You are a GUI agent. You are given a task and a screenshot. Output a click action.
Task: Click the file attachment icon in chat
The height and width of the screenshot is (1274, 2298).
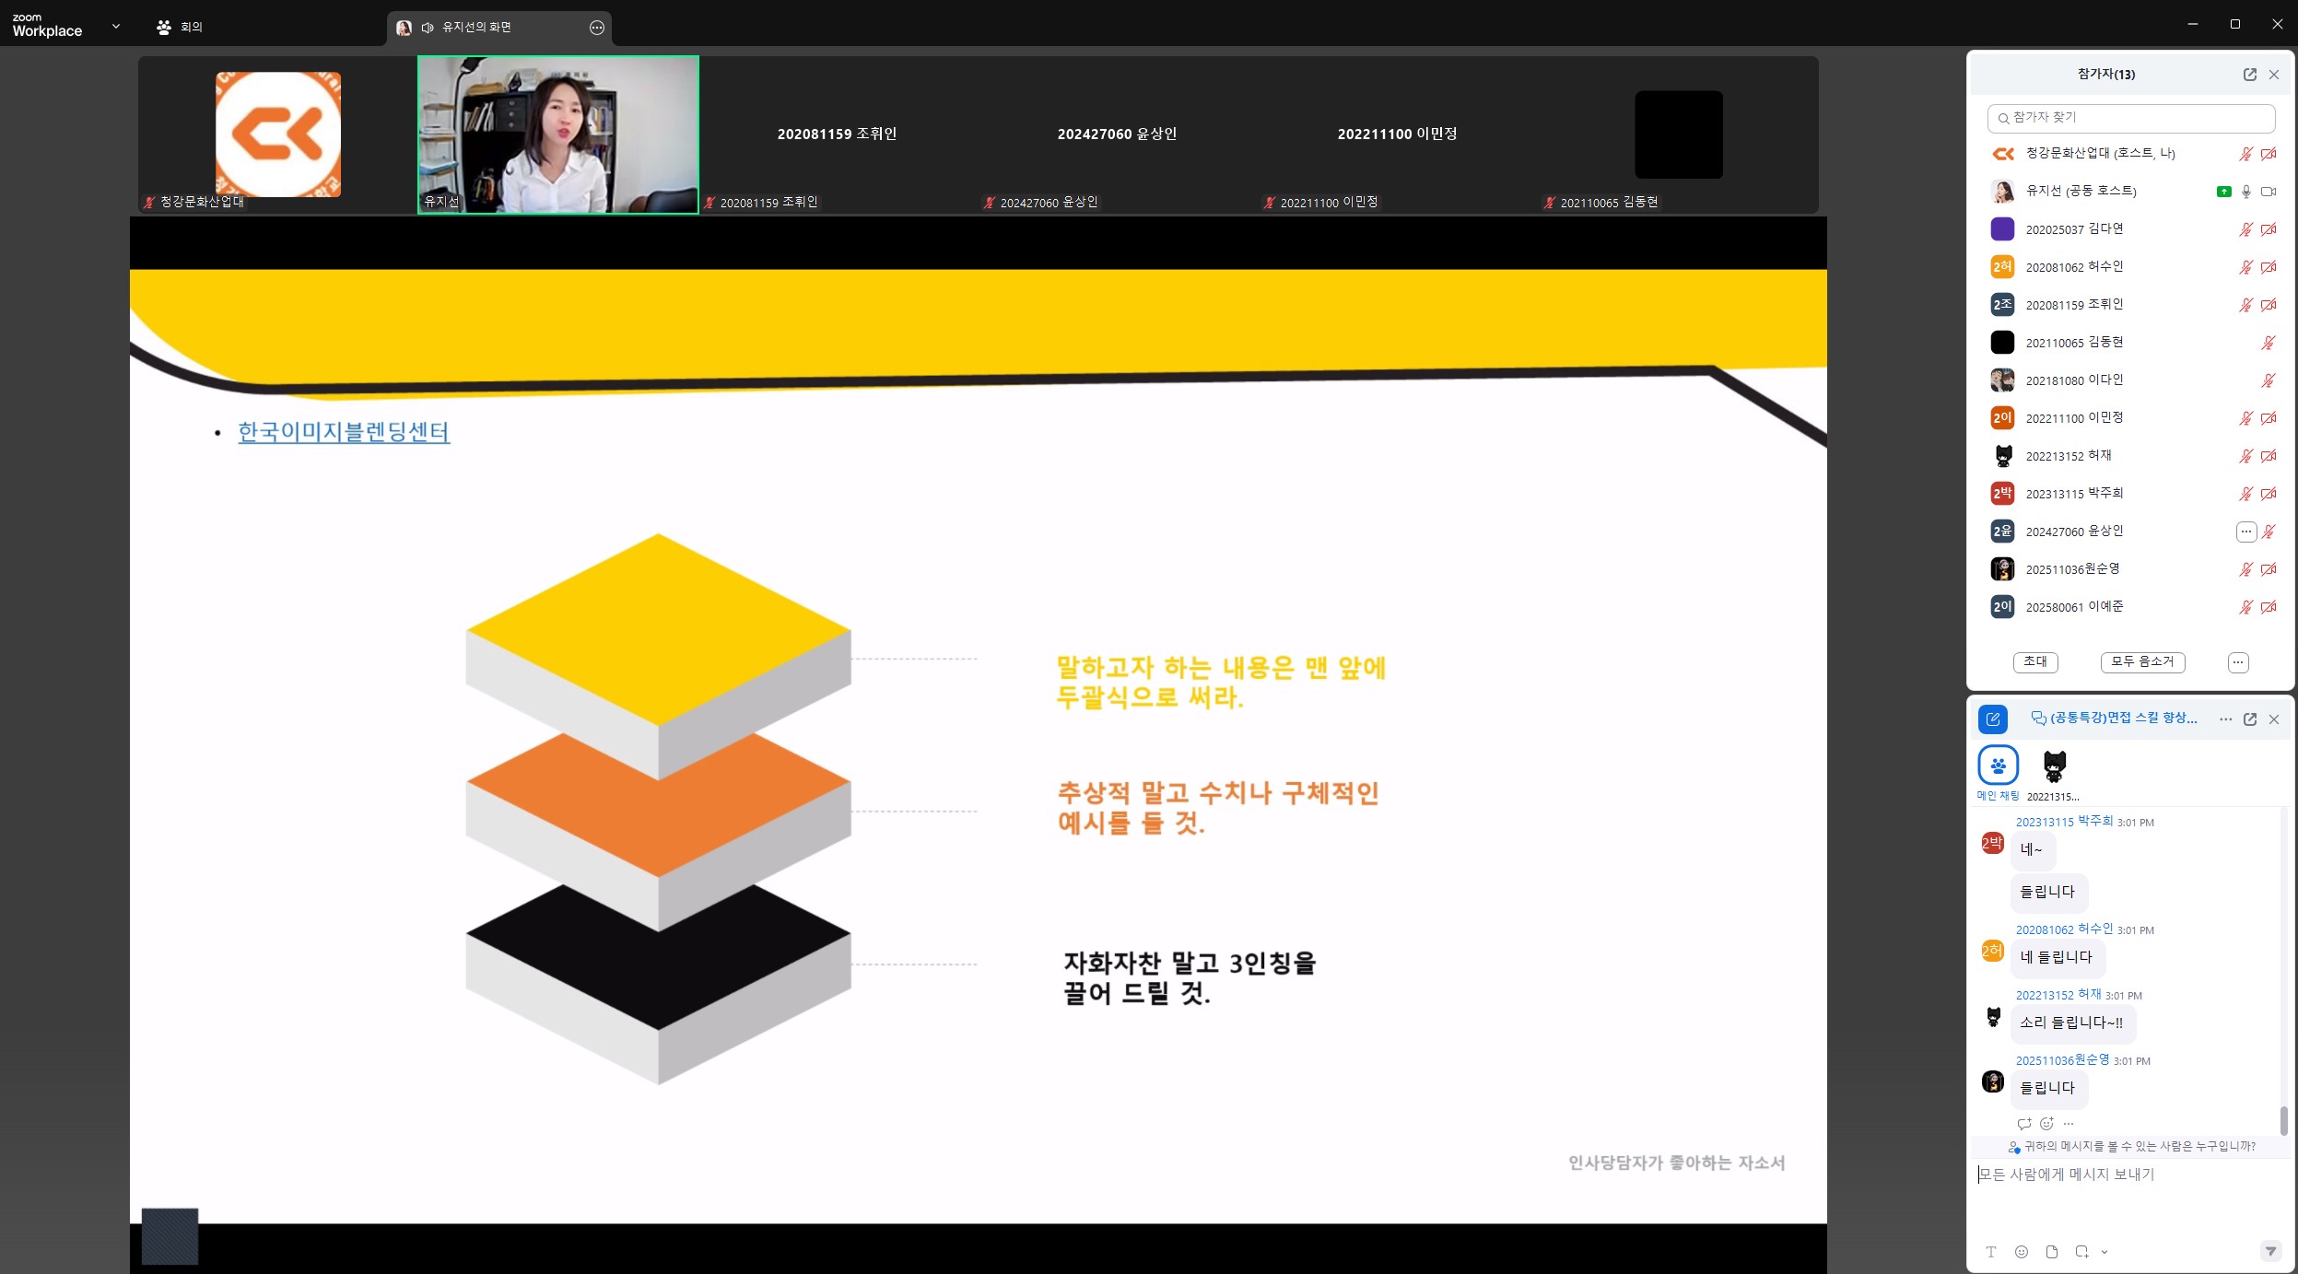pyautogui.click(x=2052, y=1252)
